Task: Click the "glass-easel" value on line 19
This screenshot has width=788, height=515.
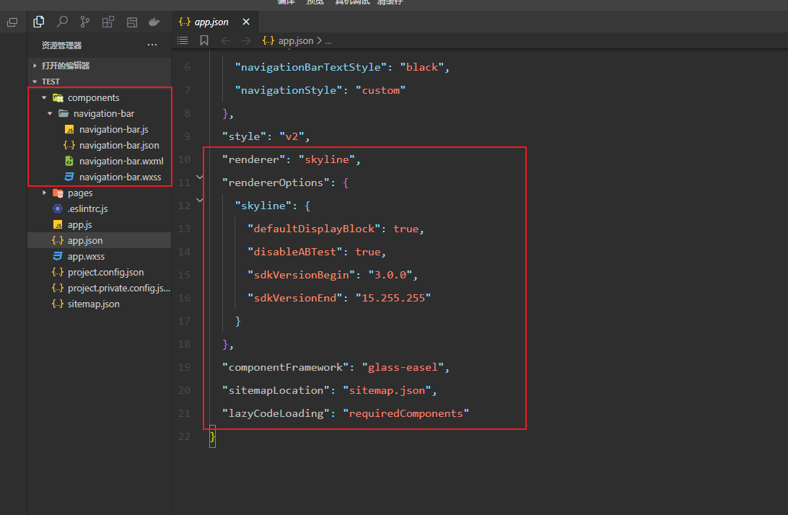Action: click(x=403, y=367)
